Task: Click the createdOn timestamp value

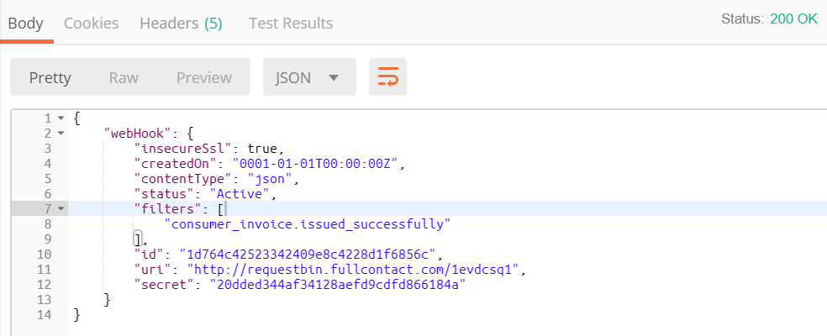Action: pos(320,163)
